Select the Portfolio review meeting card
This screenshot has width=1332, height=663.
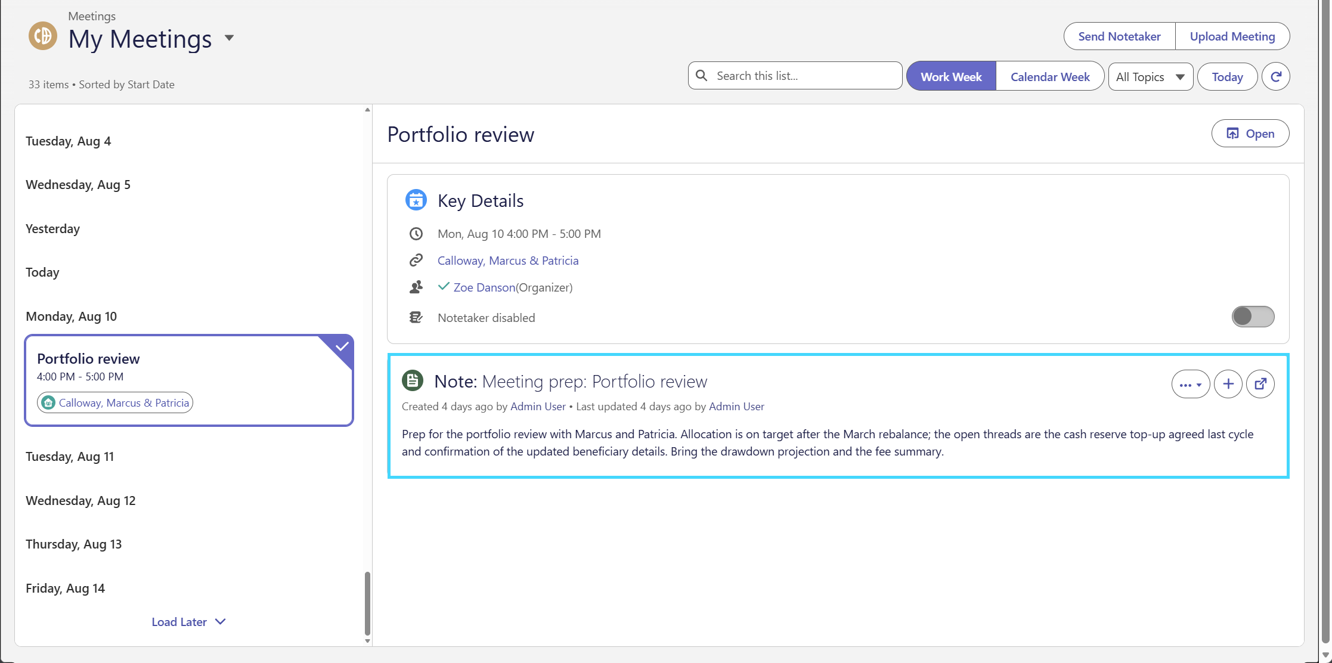[189, 380]
